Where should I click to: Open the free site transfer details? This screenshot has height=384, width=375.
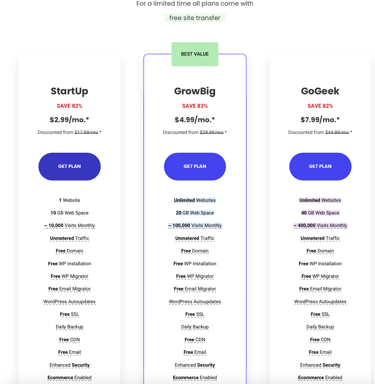pyautogui.click(x=195, y=18)
